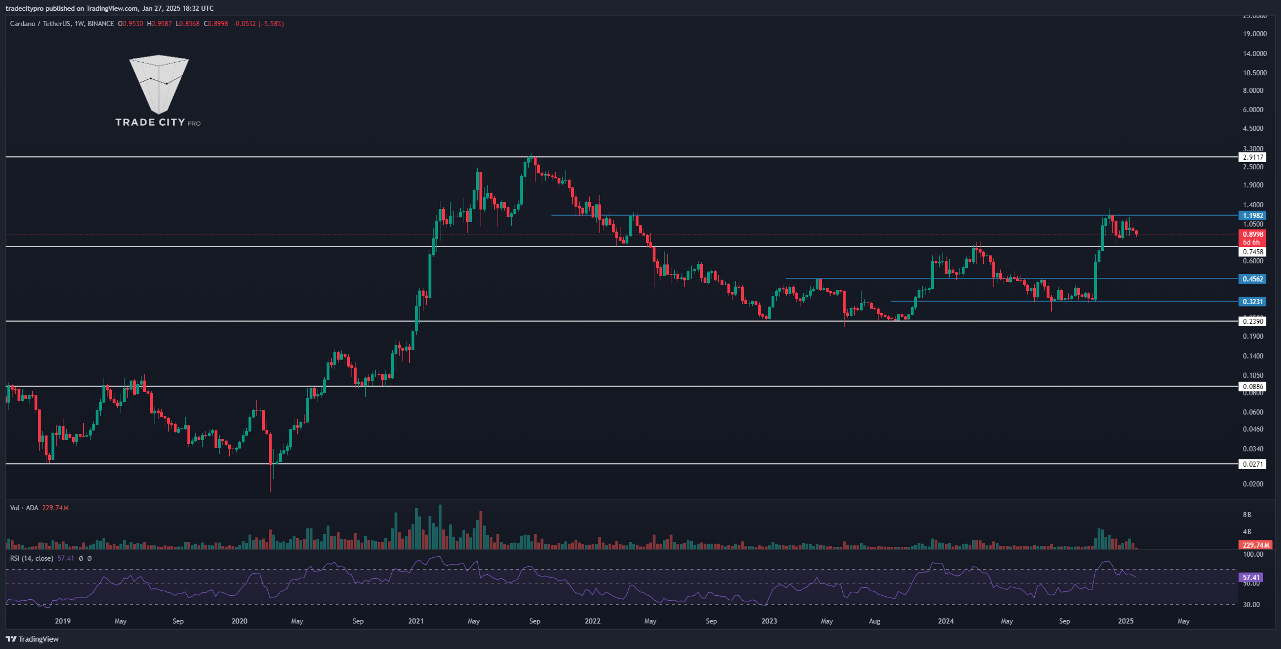Click the 4B volume axis tick

click(x=1247, y=532)
